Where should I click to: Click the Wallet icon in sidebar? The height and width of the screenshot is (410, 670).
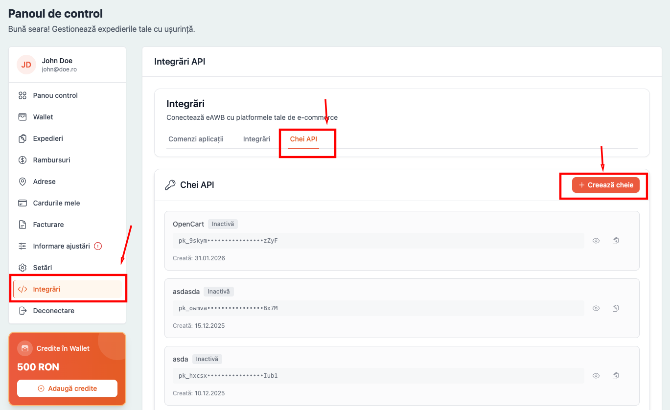23,117
